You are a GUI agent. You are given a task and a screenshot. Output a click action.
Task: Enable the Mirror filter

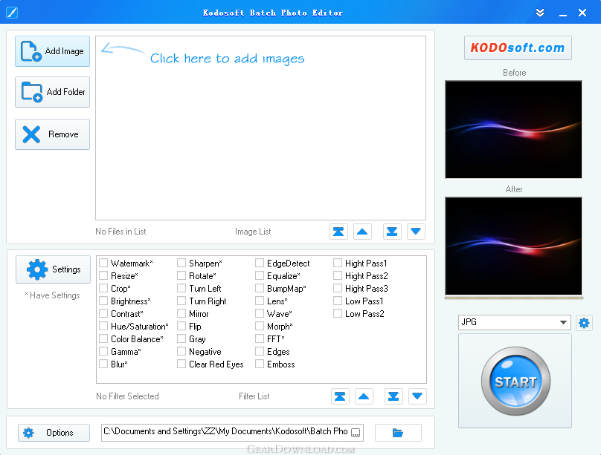pos(181,313)
